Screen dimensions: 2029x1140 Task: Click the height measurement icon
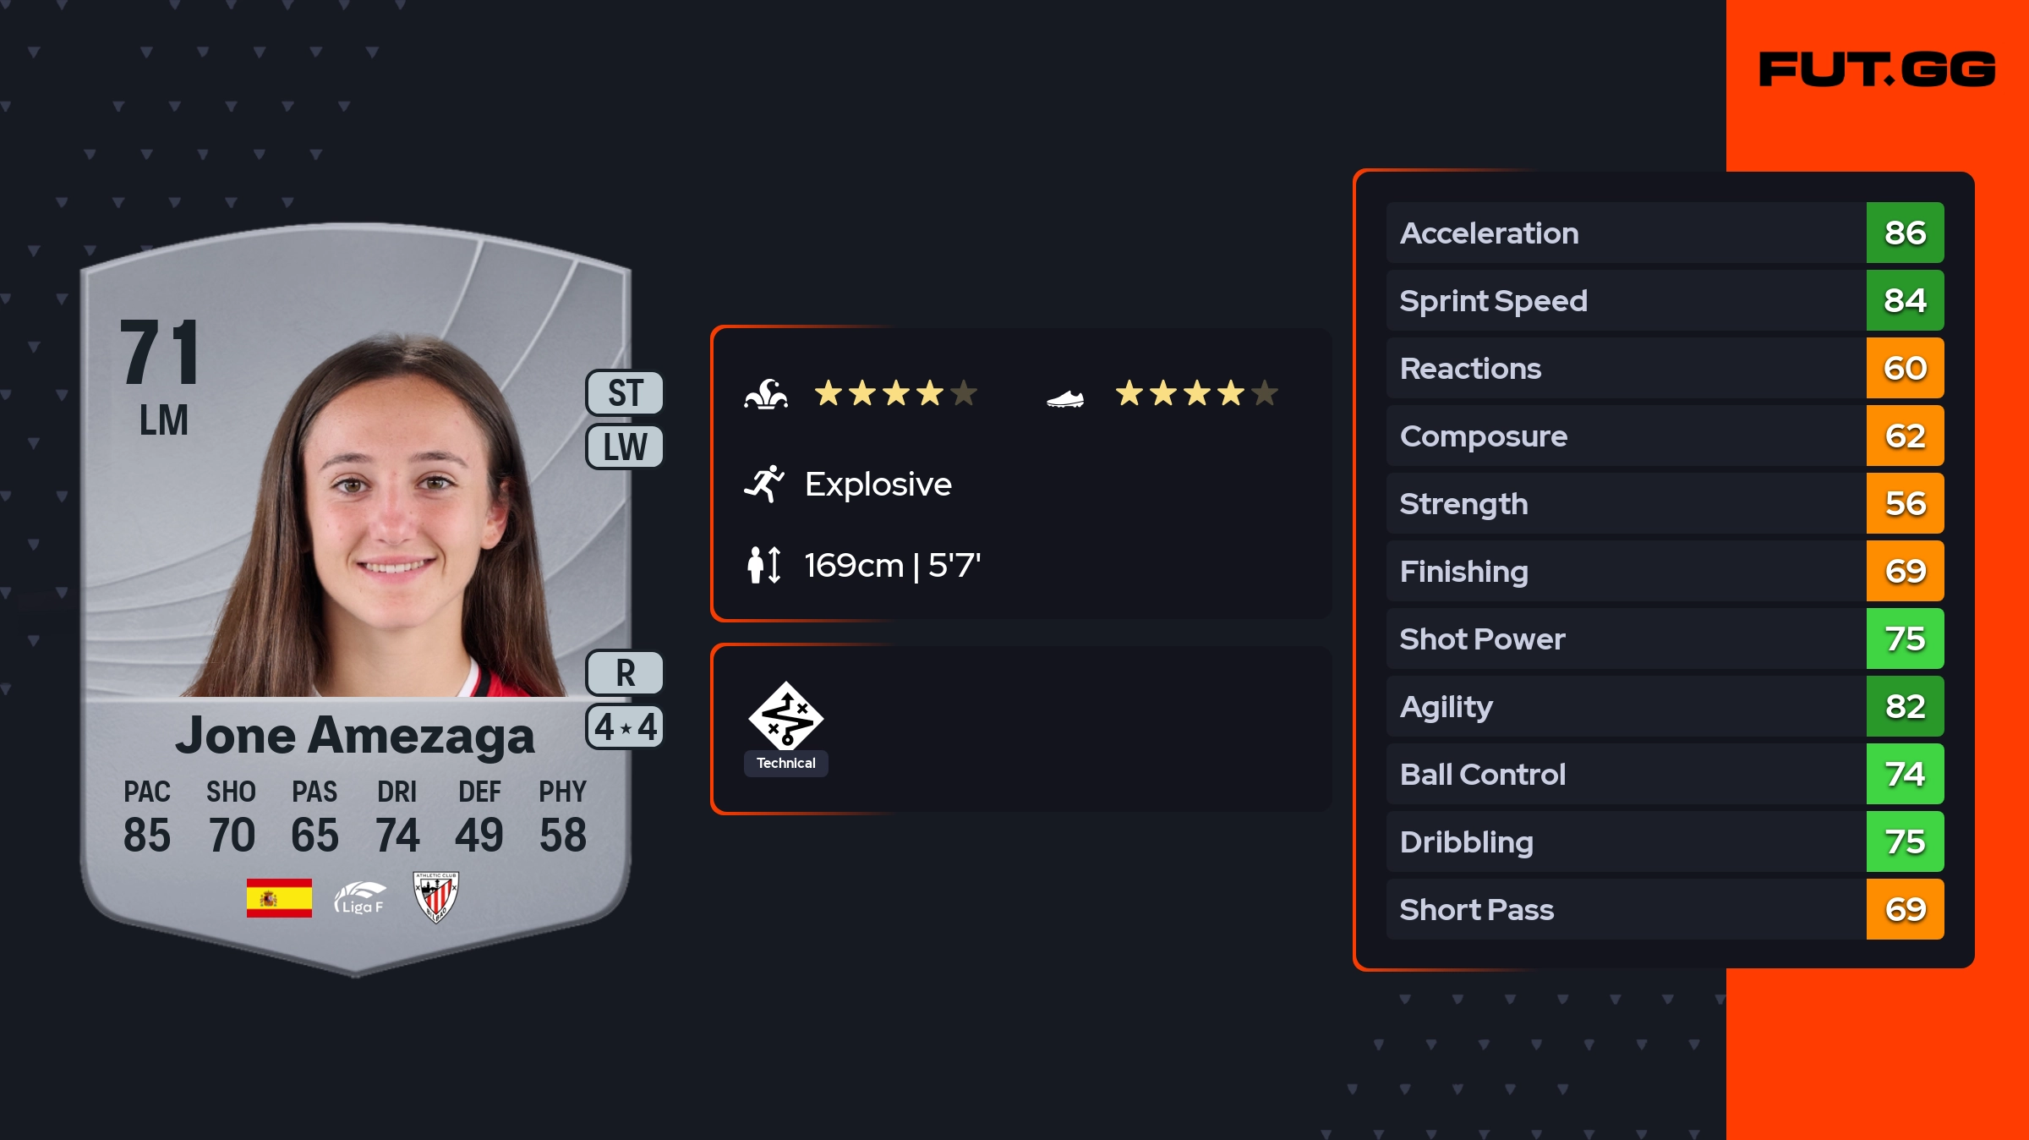click(x=764, y=565)
